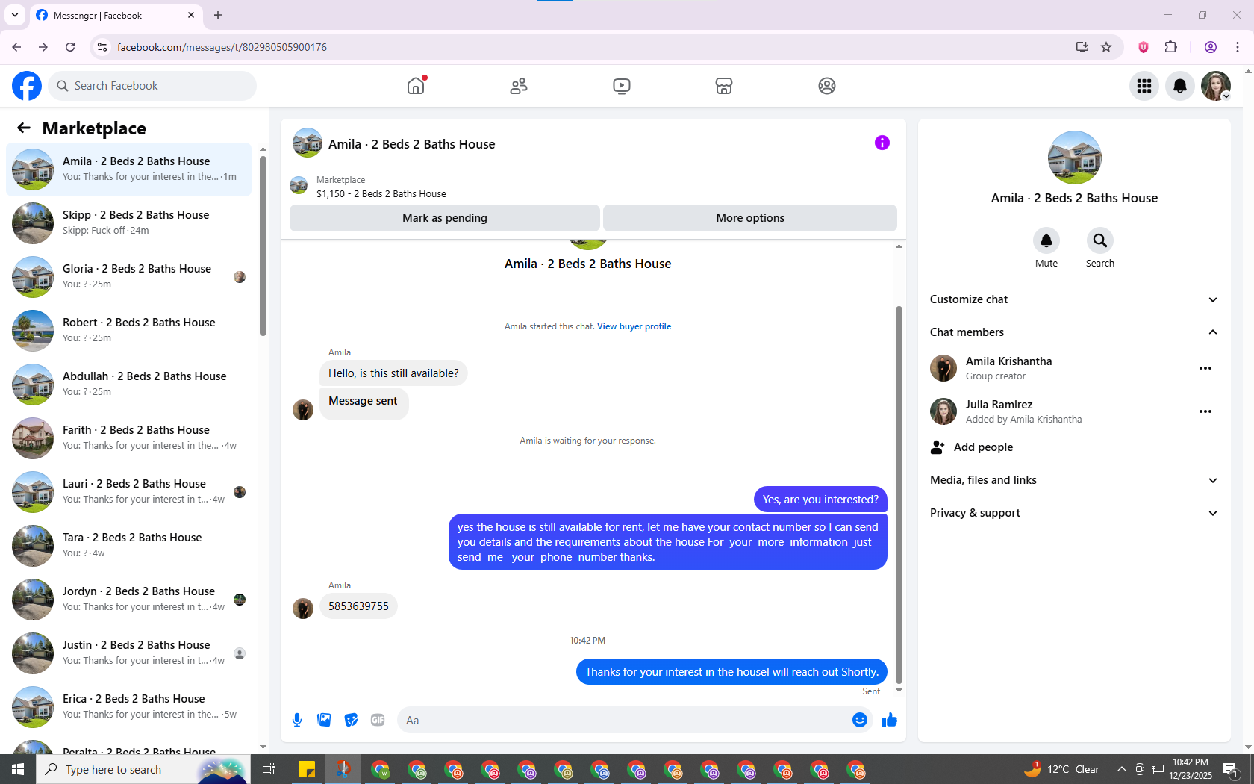Click the conversation list scrollbar
This screenshot has width=1254, height=784.
[263, 246]
